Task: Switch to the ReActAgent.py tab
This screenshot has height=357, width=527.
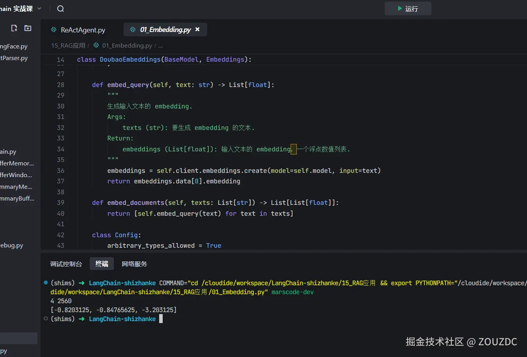Action: pos(83,30)
